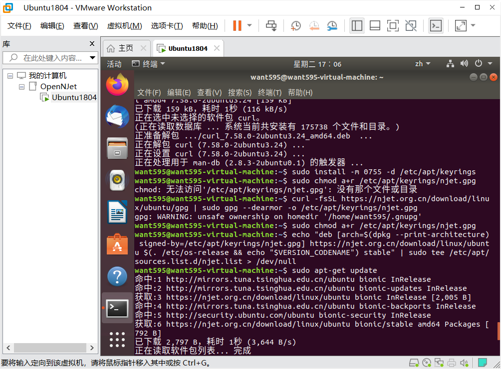Close the 主页 tab
The height and width of the screenshot is (369, 501).
[x=143, y=48]
